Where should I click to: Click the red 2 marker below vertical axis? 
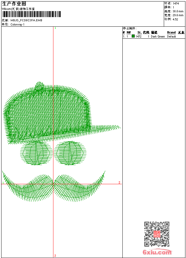(x=55, y=256)
